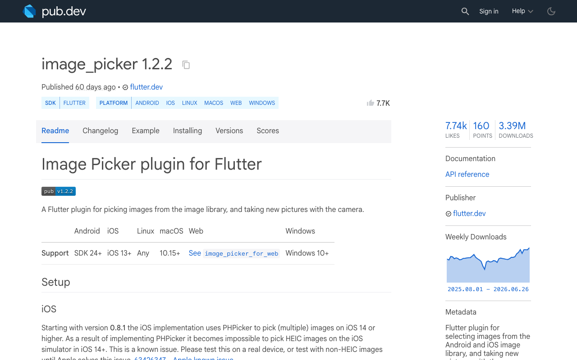Filter by IOS platform tag
Image resolution: width=577 pixels, height=360 pixels.
pos(170,103)
